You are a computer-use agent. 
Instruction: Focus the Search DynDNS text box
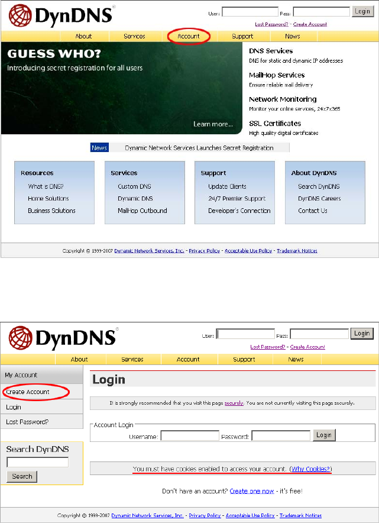pyautogui.click(x=37, y=462)
